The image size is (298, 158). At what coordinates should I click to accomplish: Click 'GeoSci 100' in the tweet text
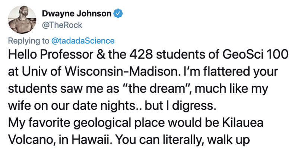[x=256, y=54]
